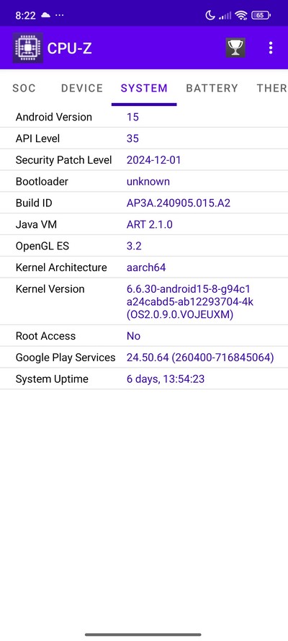
Task: Tap the cloud notification icon
Action: click(45, 15)
